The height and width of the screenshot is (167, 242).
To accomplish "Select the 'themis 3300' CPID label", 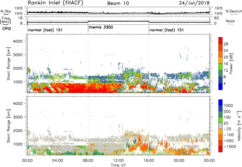I will click(101, 27).
